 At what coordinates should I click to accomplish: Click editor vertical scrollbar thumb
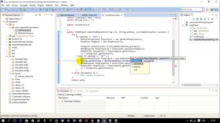click(x=174, y=58)
